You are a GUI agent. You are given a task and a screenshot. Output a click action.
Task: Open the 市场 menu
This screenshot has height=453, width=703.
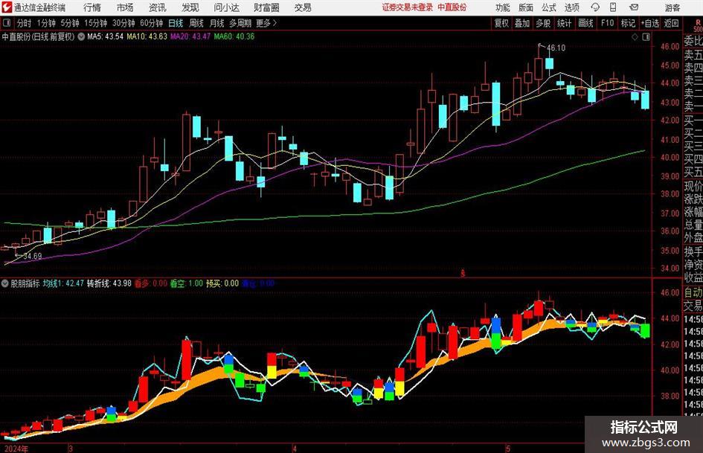(125, 7)
